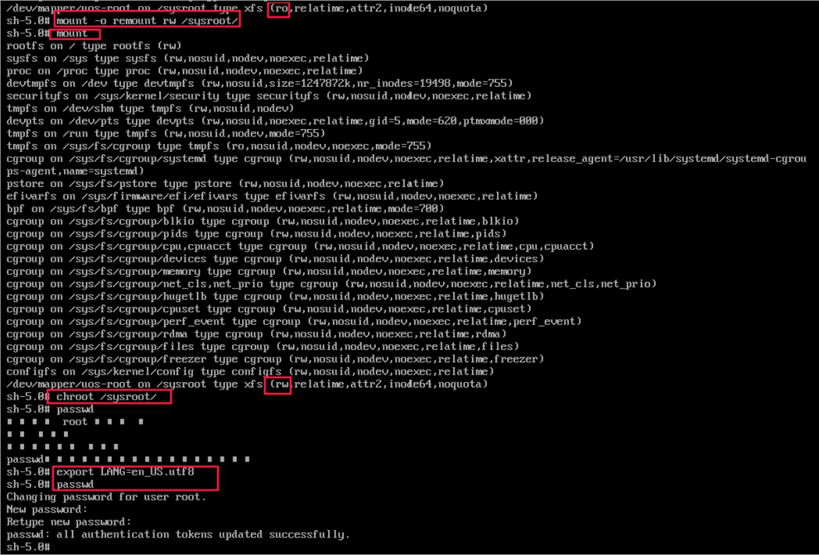Click the red-boxed 'ro' mount option
The image size is (819, 555).
(x=279, y=9)
